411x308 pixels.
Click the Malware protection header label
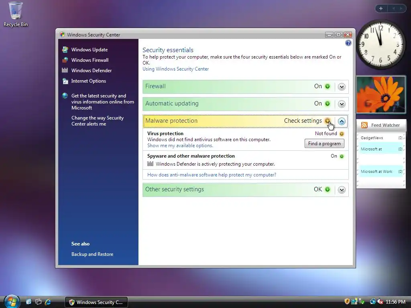pyautogui.click(x=171, y=121)
